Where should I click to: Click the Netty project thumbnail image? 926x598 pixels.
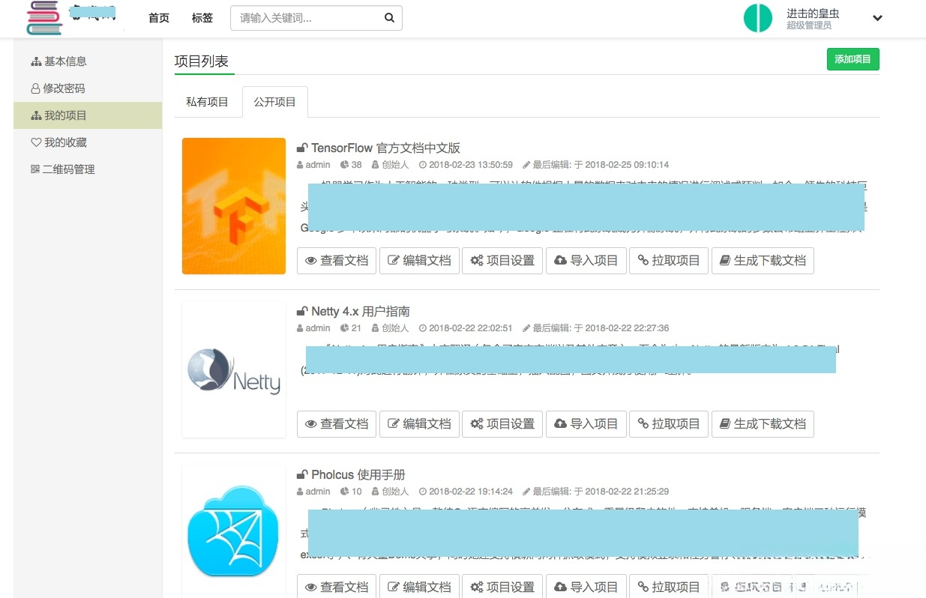pos(233,369)
